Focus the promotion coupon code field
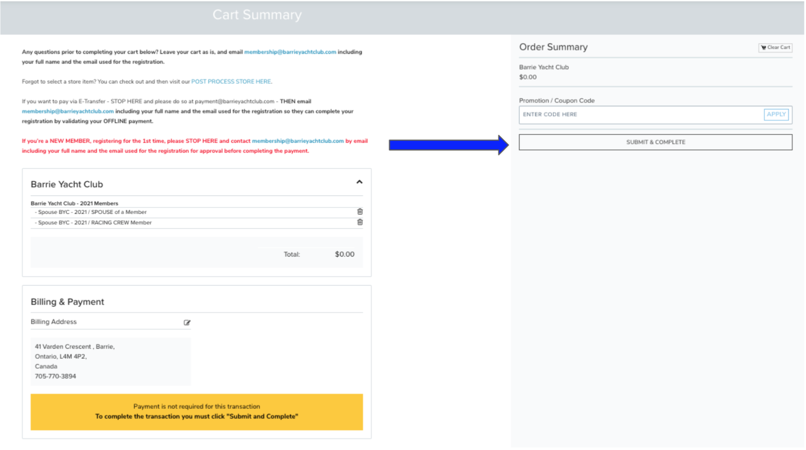The width and height of the screenshot is (806, 450). [x=641, y=115]
